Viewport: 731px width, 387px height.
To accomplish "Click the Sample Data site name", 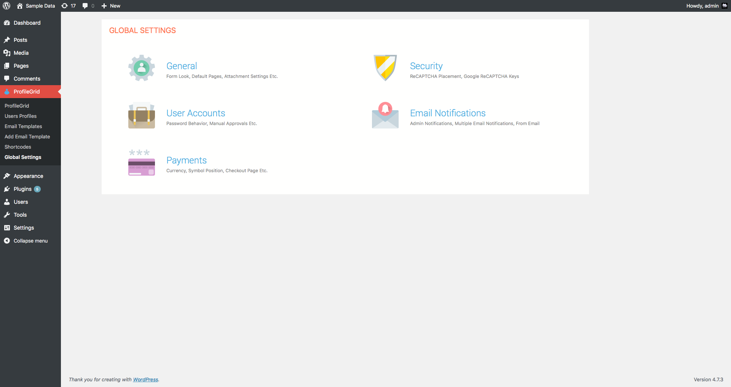I will coord(40,6).
